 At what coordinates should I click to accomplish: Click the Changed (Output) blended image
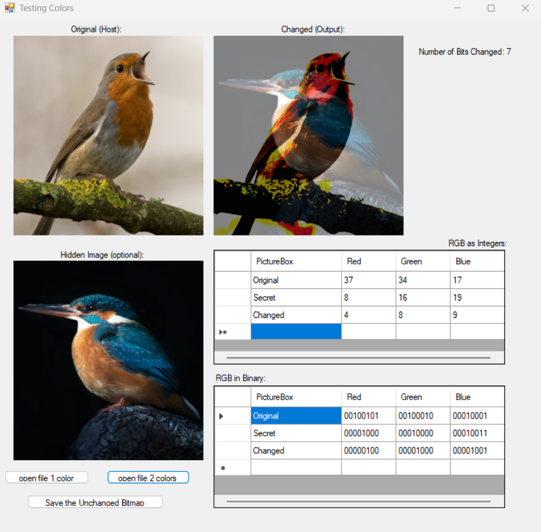coord(308,135)
